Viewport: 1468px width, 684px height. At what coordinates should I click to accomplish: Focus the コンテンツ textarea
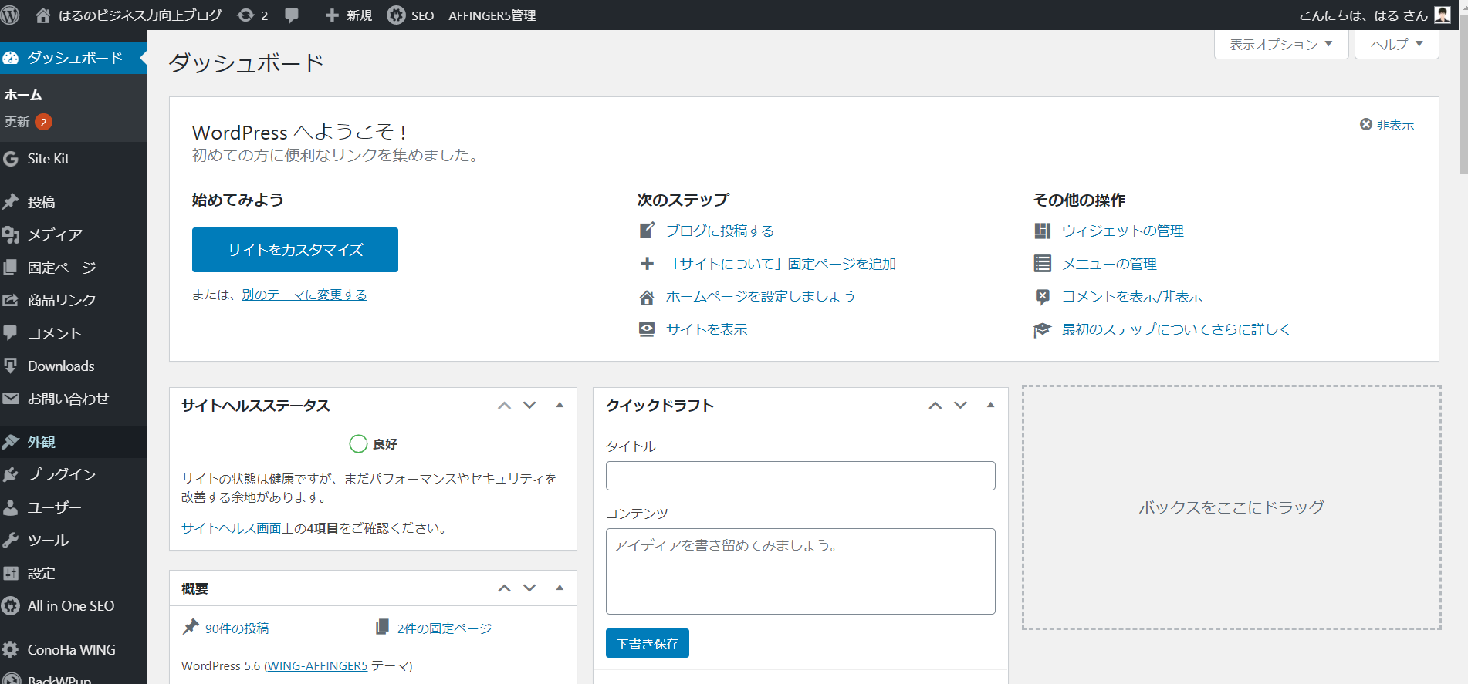pyautogui.click(x=800, y=571)
